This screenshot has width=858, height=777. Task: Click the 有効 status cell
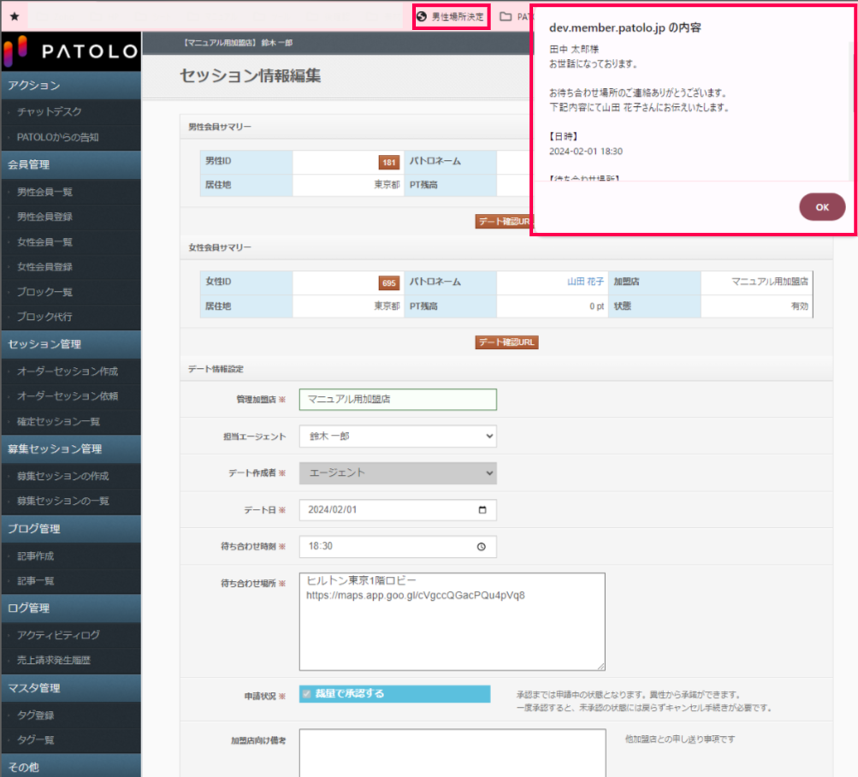[756, 306]
